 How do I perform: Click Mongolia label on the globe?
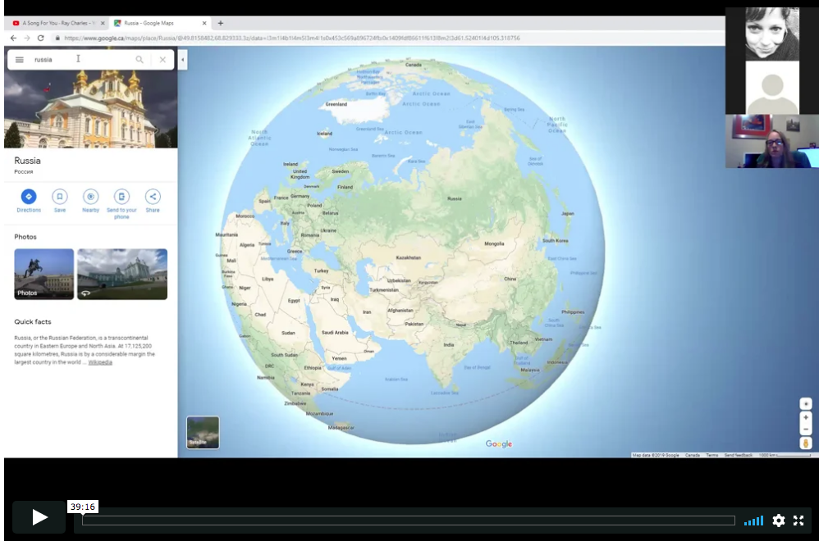(x=494, y=243)
